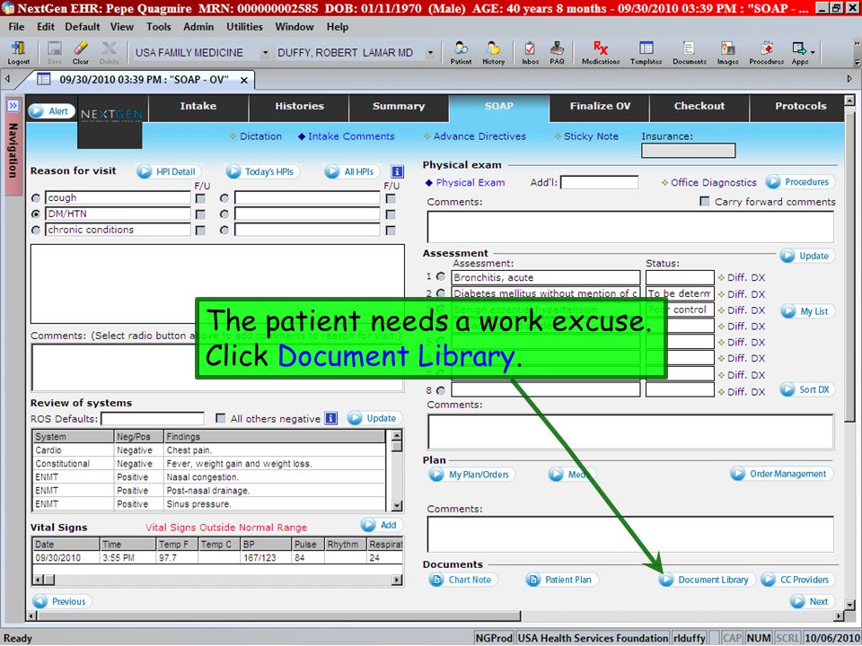
Task: Open the Patient toolbar icon
Action: pyautogui.click(x=461, y=53)
